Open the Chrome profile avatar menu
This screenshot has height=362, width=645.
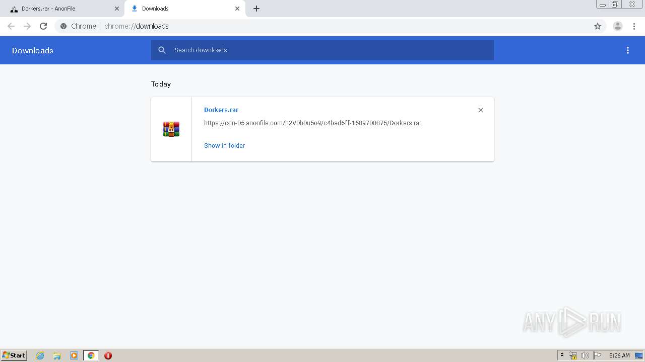point(618,26)
